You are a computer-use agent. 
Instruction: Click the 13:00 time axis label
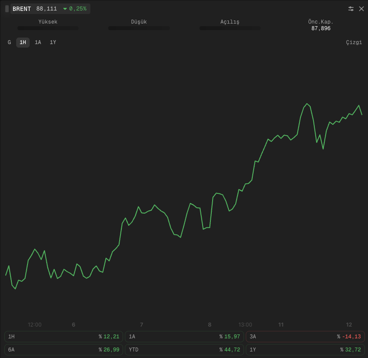coord(245,325)
